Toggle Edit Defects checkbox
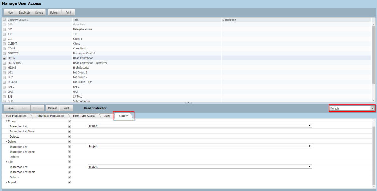The height and width of the screenshot is (191, 377). 69,177
